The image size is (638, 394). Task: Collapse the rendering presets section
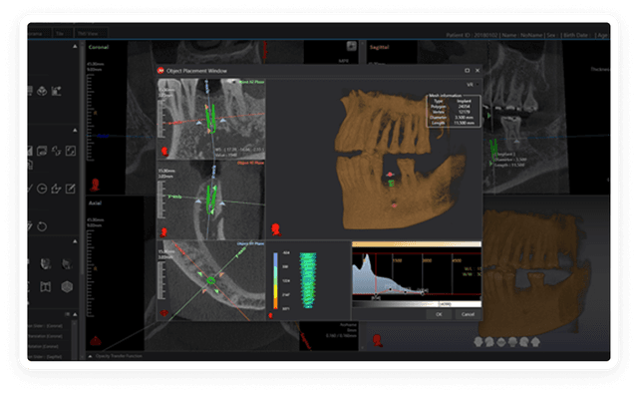(75, 241)
